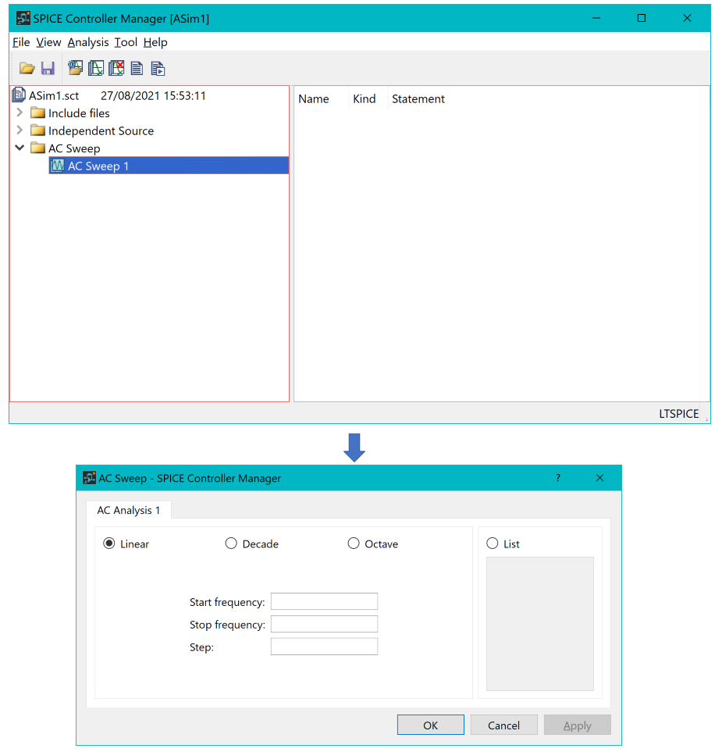Click the add analysis waveform icon
Image resolution: width=715 pixels, height=752 pixels.
tap(96, 69)
